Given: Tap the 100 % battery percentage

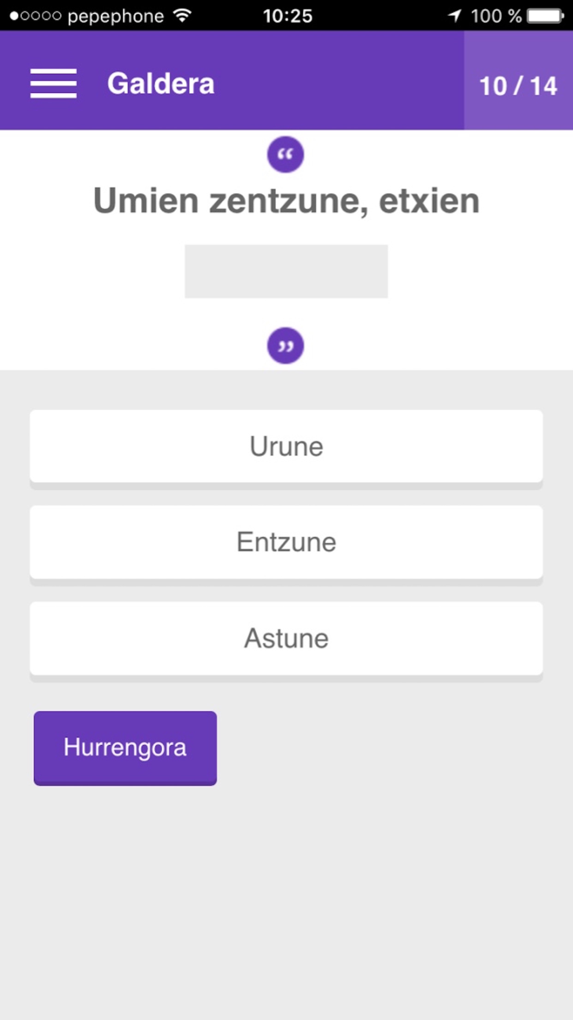Looking at the screenshot, I should point(496,16).
